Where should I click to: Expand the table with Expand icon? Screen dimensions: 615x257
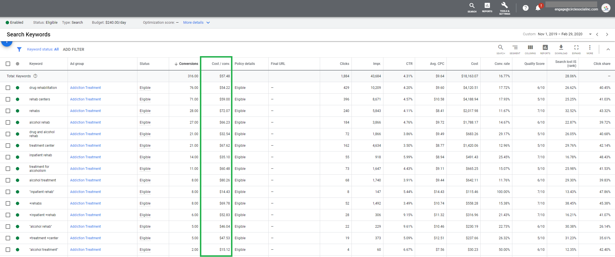coord(576,49)
